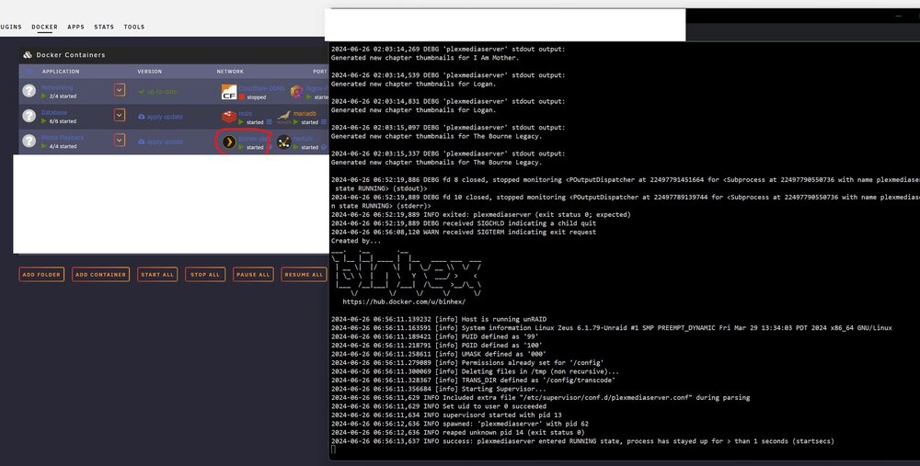Click 'Generated new chapter thumbnails for I Am Mother.'
920x466 pixels.
pos(425,58)
